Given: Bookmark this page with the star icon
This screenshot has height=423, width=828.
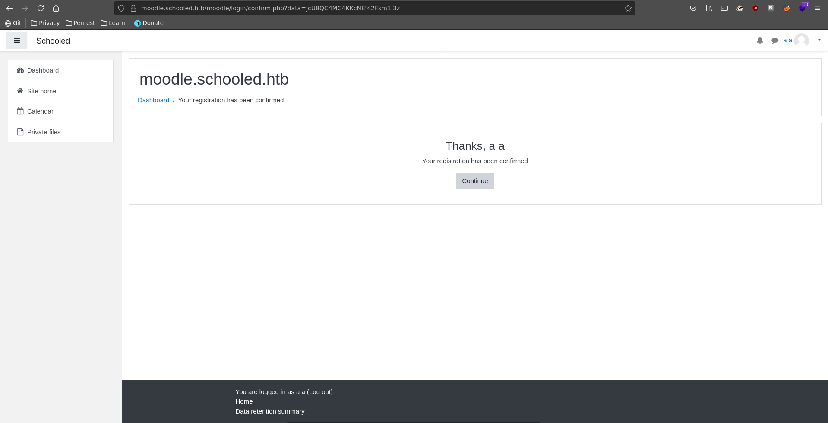Looking at the screenshot, I should [x=628, y=8].
